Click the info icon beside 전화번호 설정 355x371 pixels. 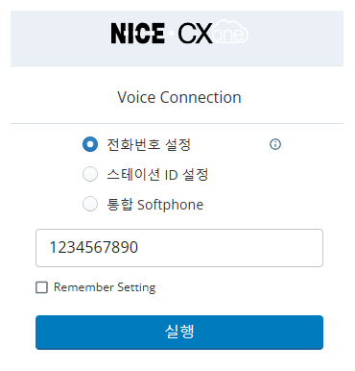[x=275, y=144]
